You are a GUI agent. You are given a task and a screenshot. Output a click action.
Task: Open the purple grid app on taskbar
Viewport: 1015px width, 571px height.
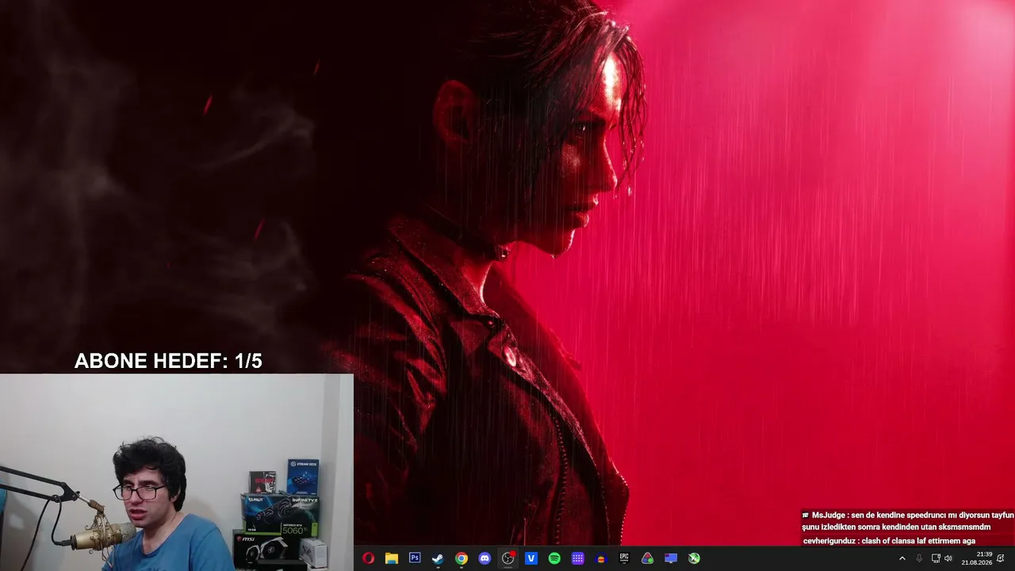(x=578, y=558)
